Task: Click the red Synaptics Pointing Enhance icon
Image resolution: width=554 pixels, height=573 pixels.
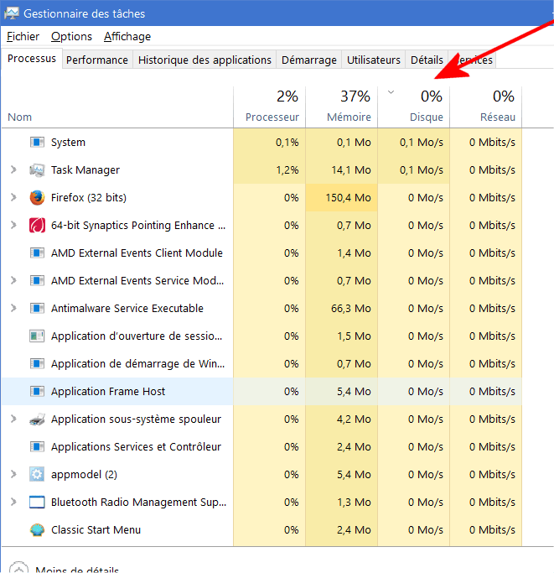Action: click(x=37, y=225)
